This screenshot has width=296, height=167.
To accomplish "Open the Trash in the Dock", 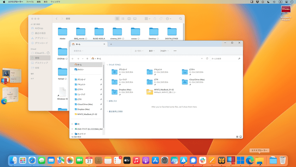I will [283, 160].
